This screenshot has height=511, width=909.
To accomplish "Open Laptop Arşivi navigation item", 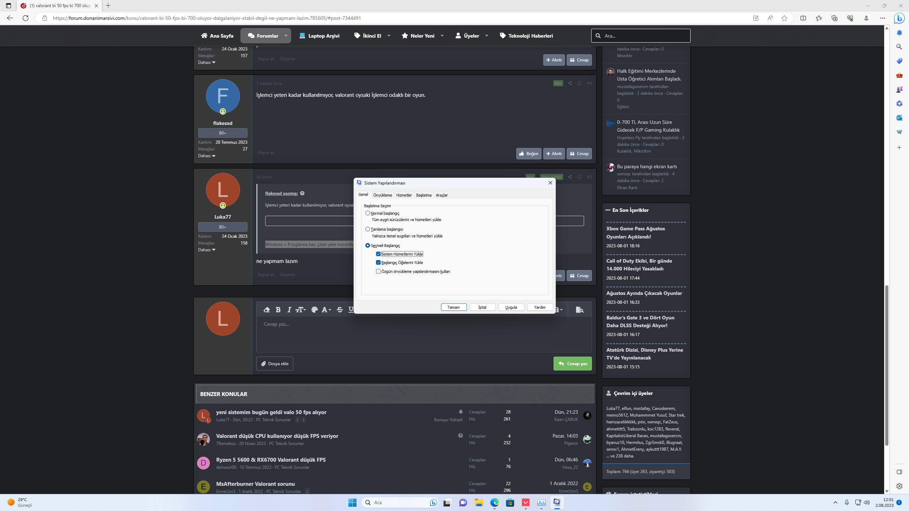I will [319, 36].
